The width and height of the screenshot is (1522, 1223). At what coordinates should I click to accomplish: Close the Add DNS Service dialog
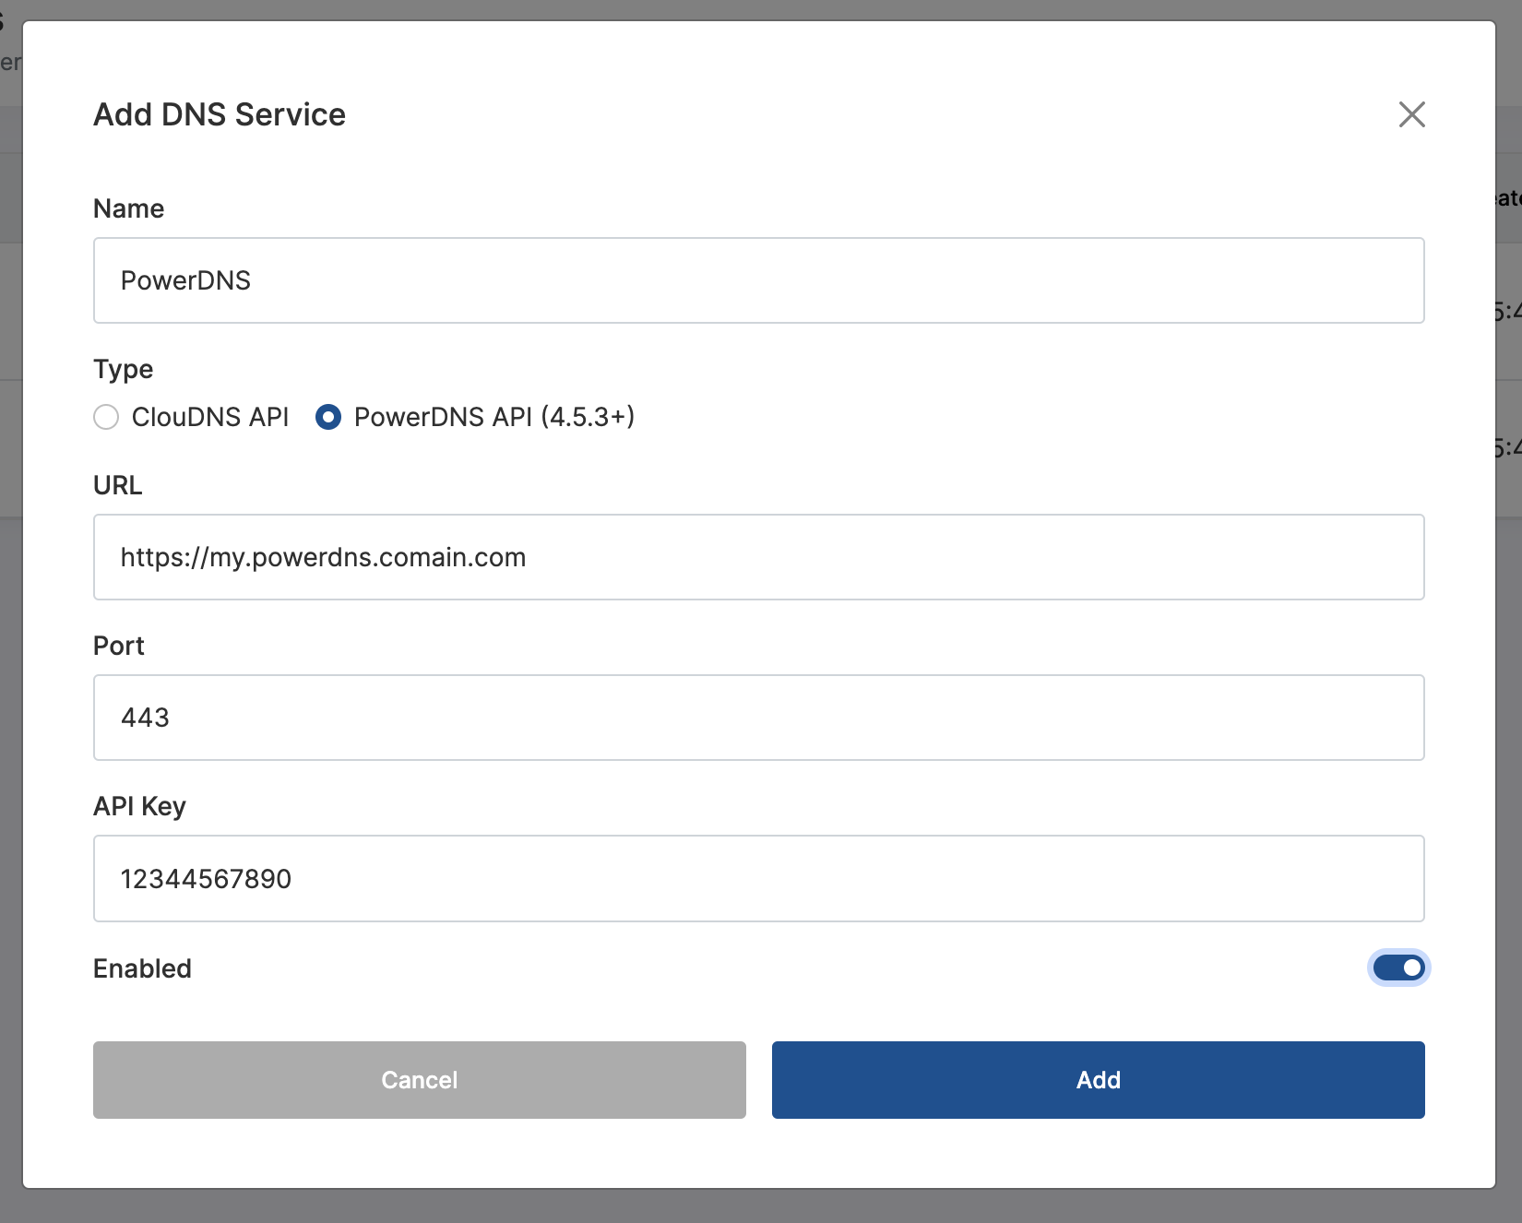point(1411,114)
